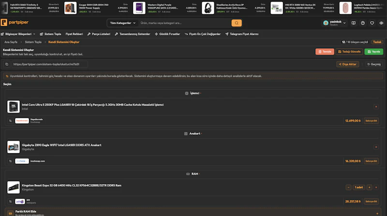Open Logitech Pebble 2 mouse thumbnail
The height and width of the screenshot is (216, 387).
click(345, 8)
